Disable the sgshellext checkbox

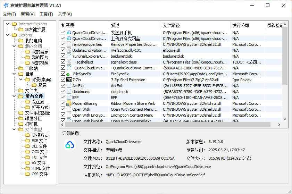point(63,62)
